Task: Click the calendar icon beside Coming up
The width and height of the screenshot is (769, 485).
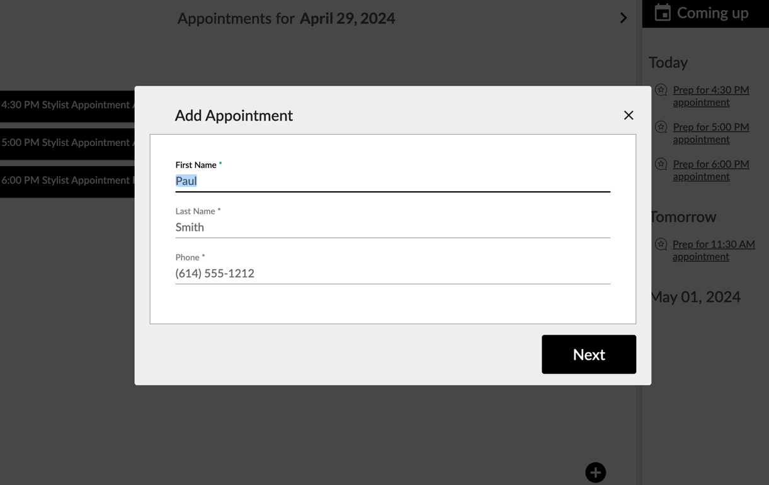Action: [x=663, y=13]
